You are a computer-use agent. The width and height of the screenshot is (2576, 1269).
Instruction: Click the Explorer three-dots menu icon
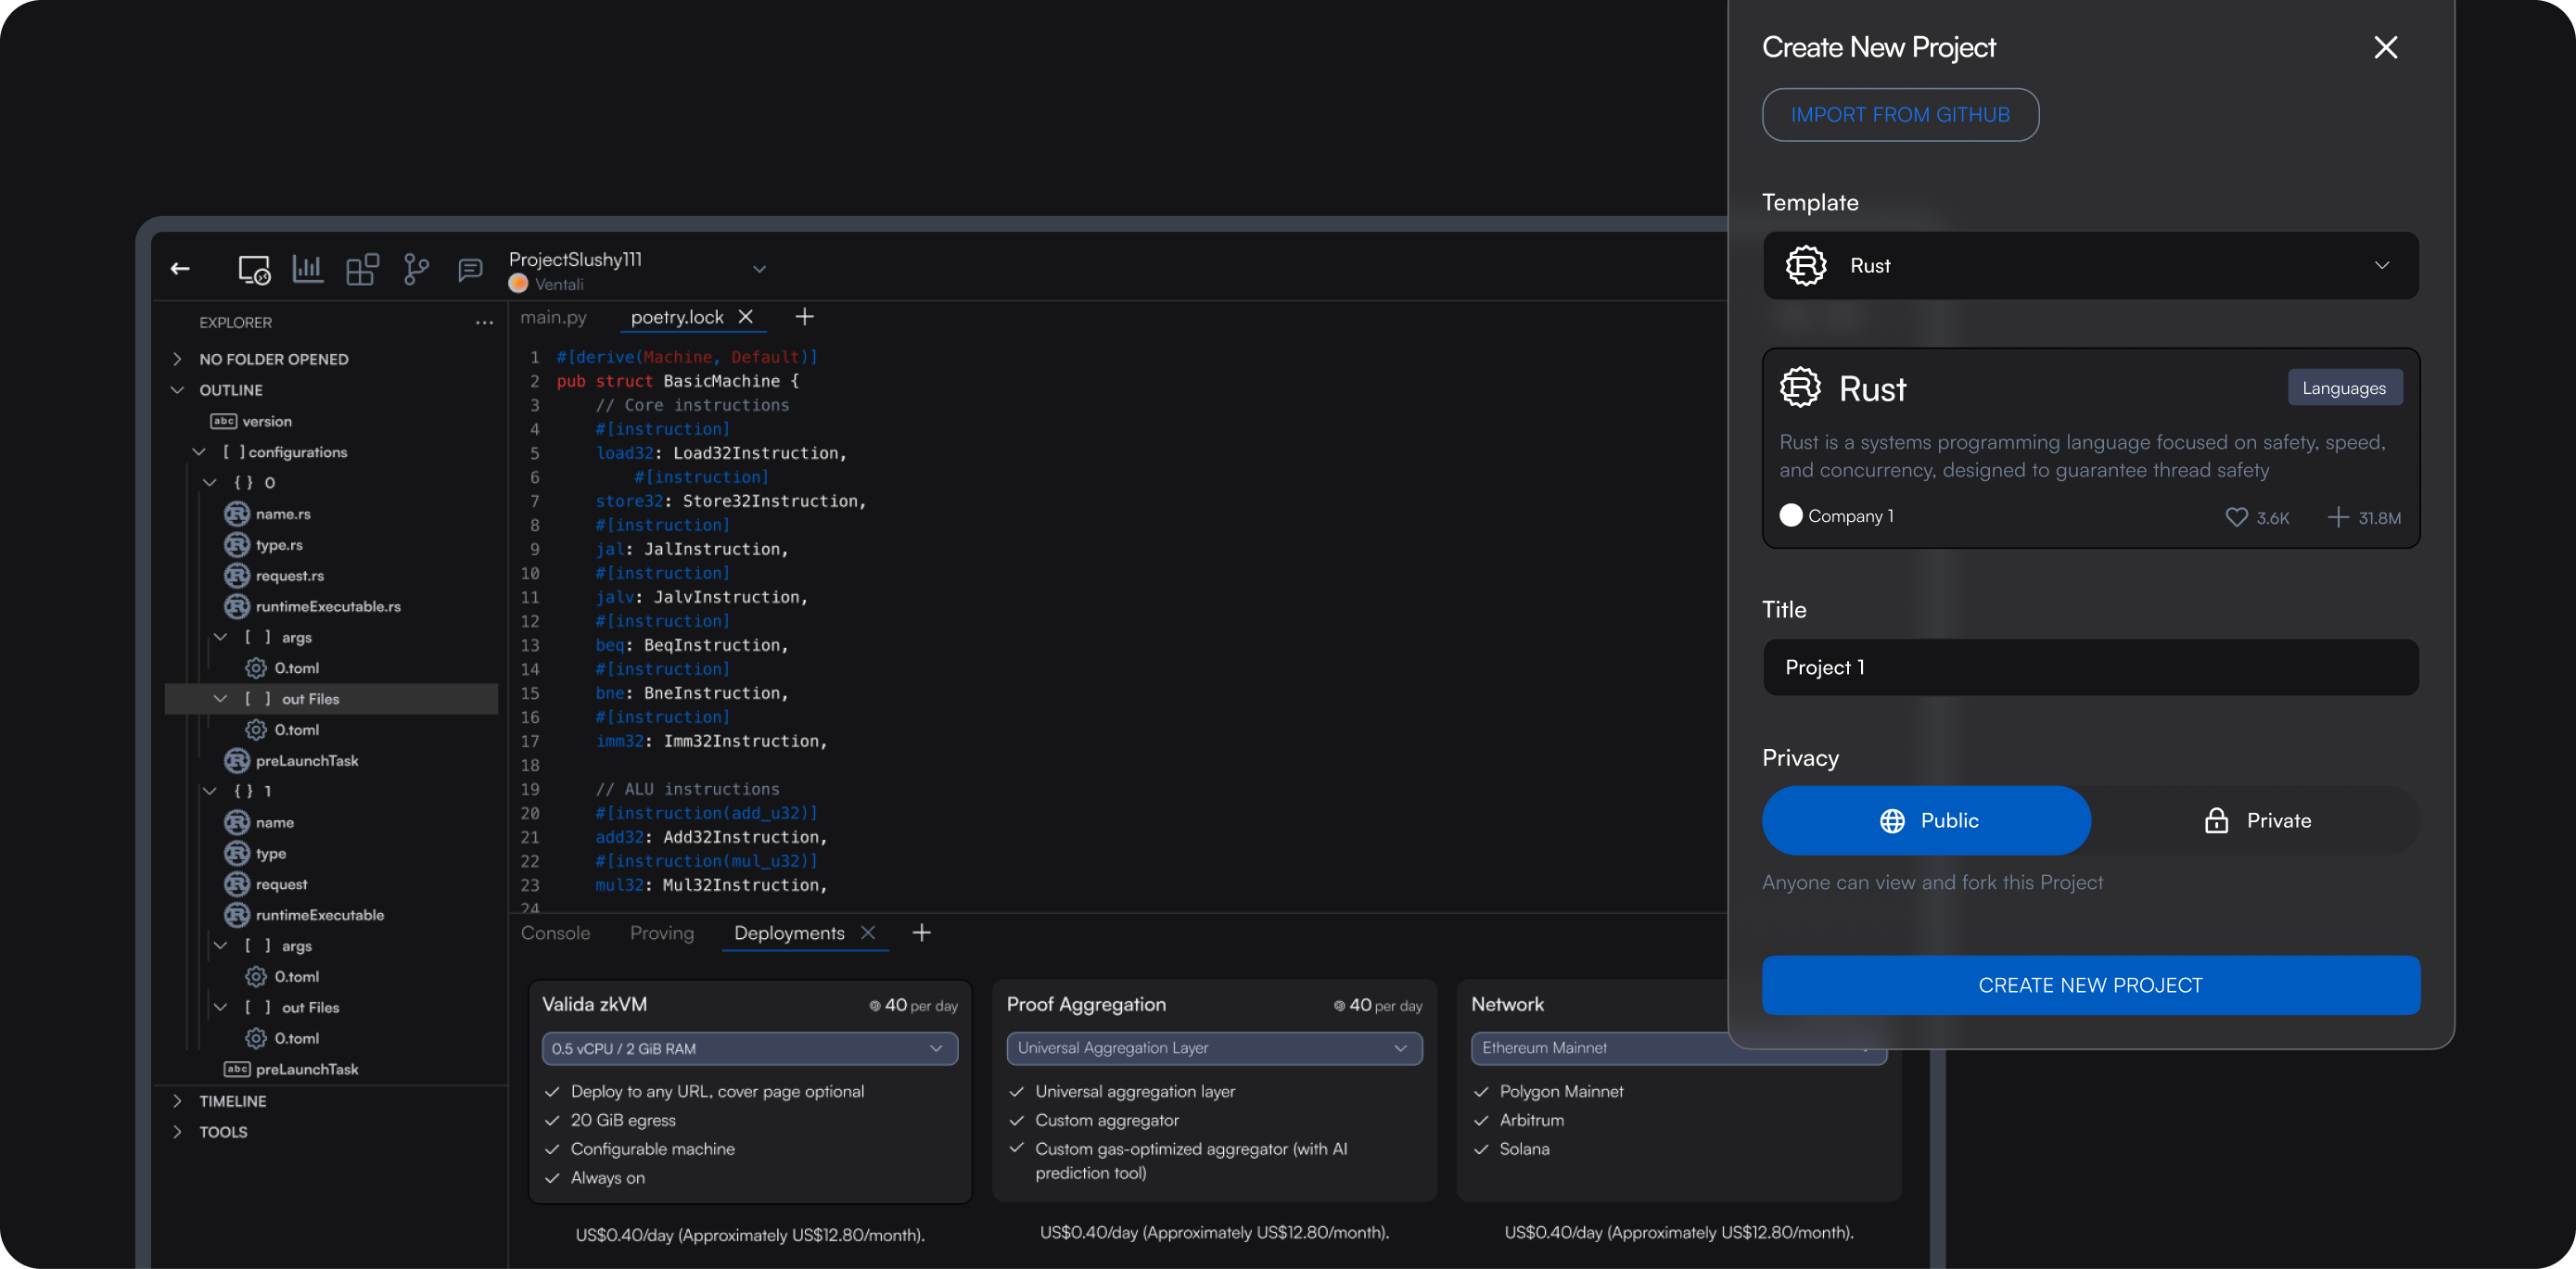coord(484,322)
